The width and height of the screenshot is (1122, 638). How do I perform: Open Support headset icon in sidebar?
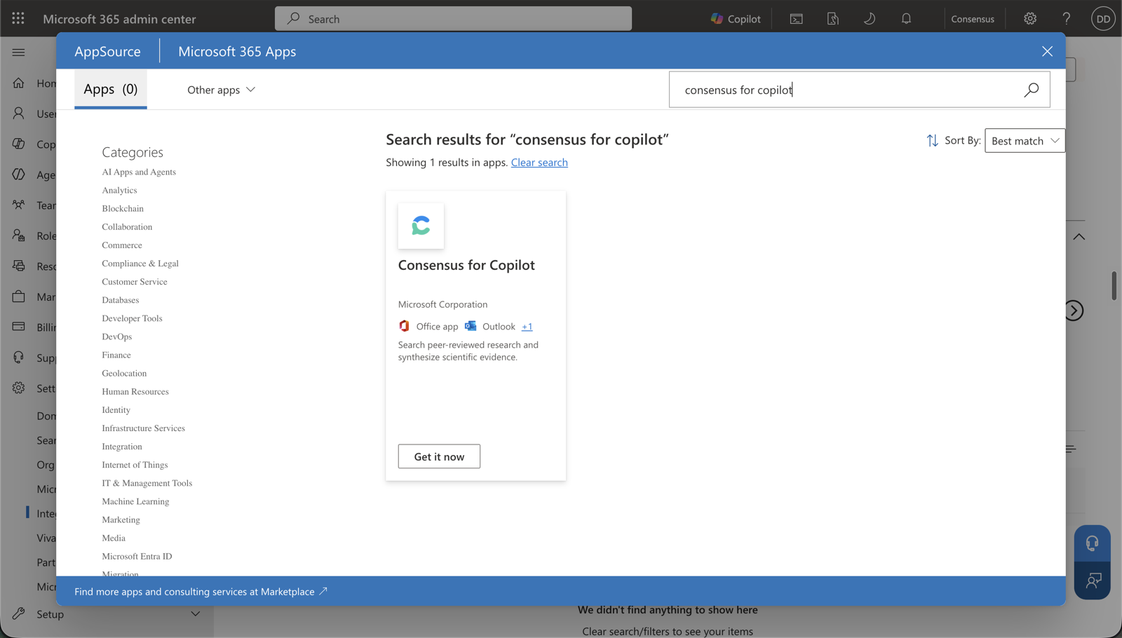[19, 357]
